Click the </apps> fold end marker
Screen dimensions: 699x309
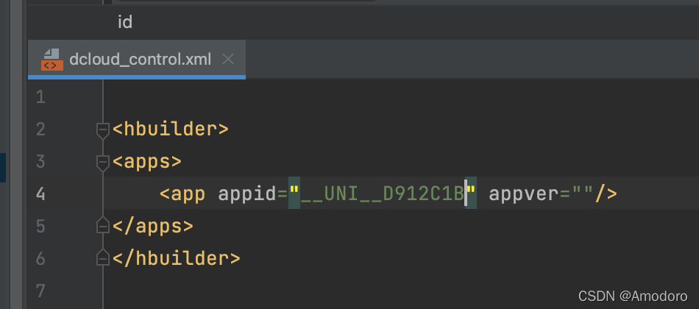[103, 226]
